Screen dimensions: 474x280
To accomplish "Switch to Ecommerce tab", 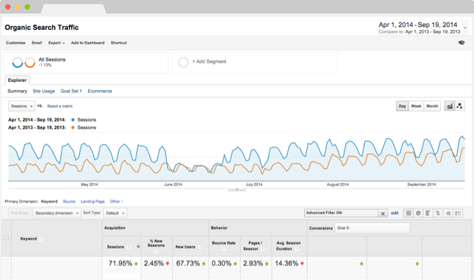I will (x=100, y=91).
